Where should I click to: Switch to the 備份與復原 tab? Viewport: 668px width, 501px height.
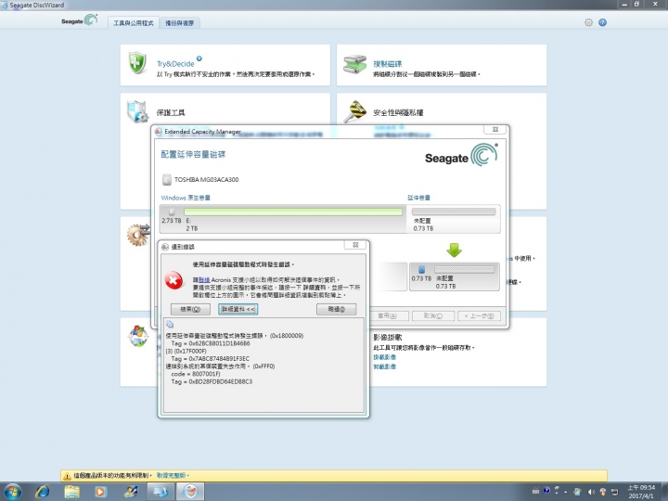[x=179, y=23]
